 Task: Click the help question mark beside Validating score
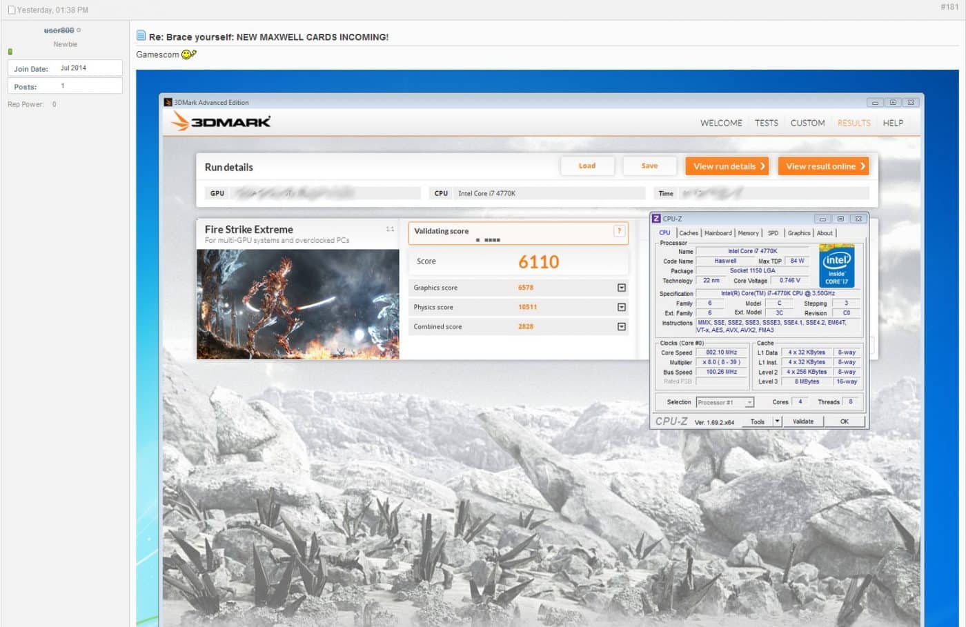click(620, 231)
